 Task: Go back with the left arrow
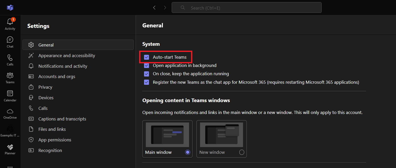154,8
